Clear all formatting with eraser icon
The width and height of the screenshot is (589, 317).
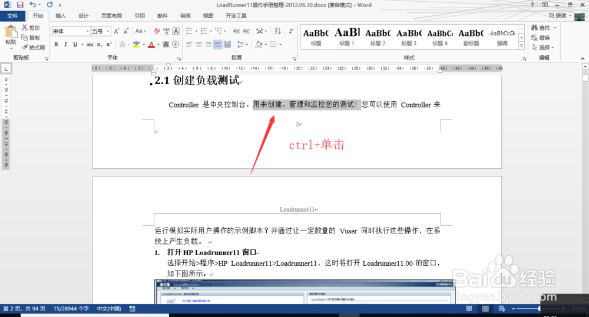click(157, 31)
